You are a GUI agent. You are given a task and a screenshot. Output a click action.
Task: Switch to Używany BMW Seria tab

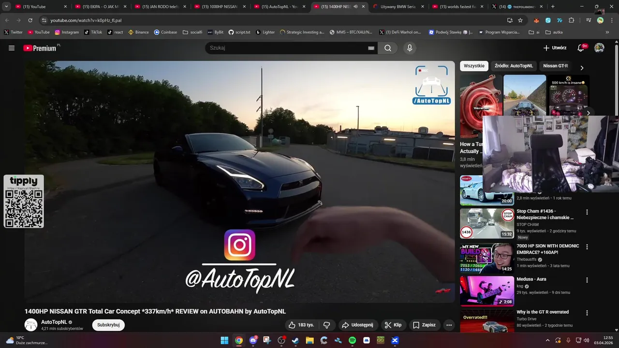[398, 7]
